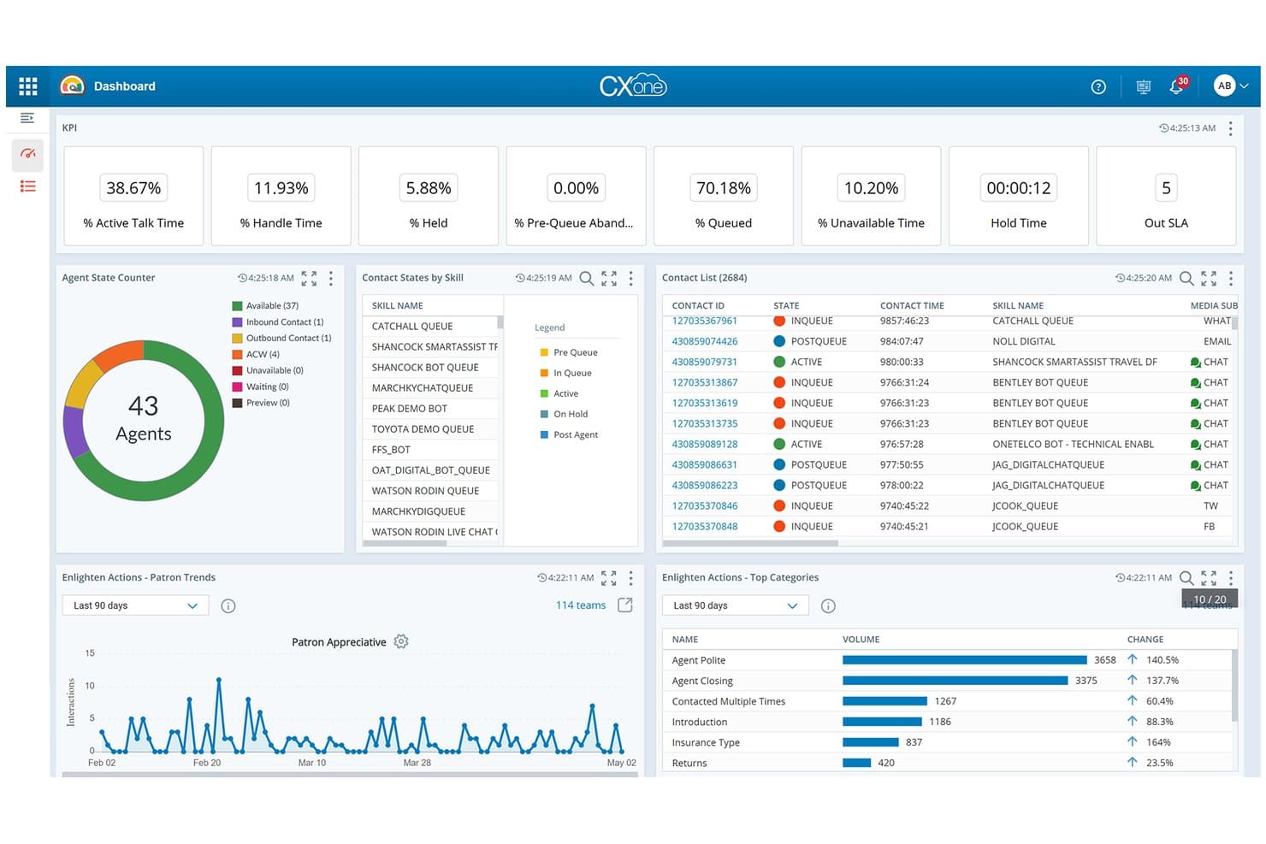Open the help question mark icon
The image size is (1266, 844).
pos(1098,86)
